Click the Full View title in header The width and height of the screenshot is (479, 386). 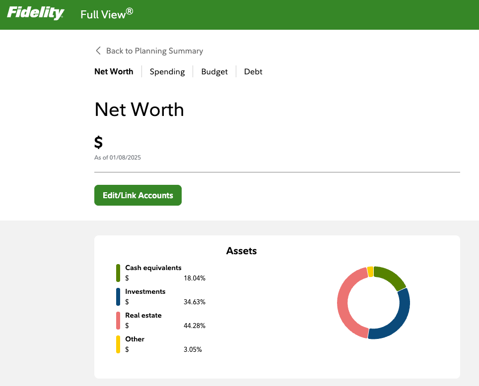107,14
